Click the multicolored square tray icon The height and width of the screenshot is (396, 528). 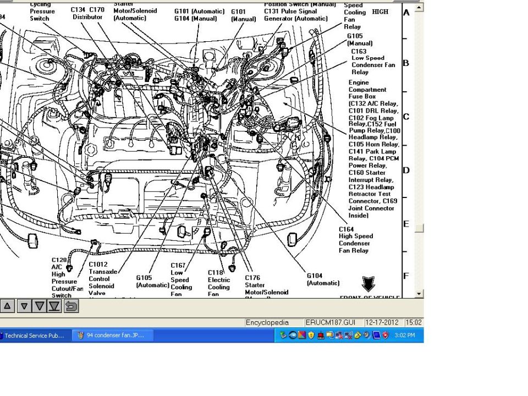pyautogui.click(x=302, y=335)
